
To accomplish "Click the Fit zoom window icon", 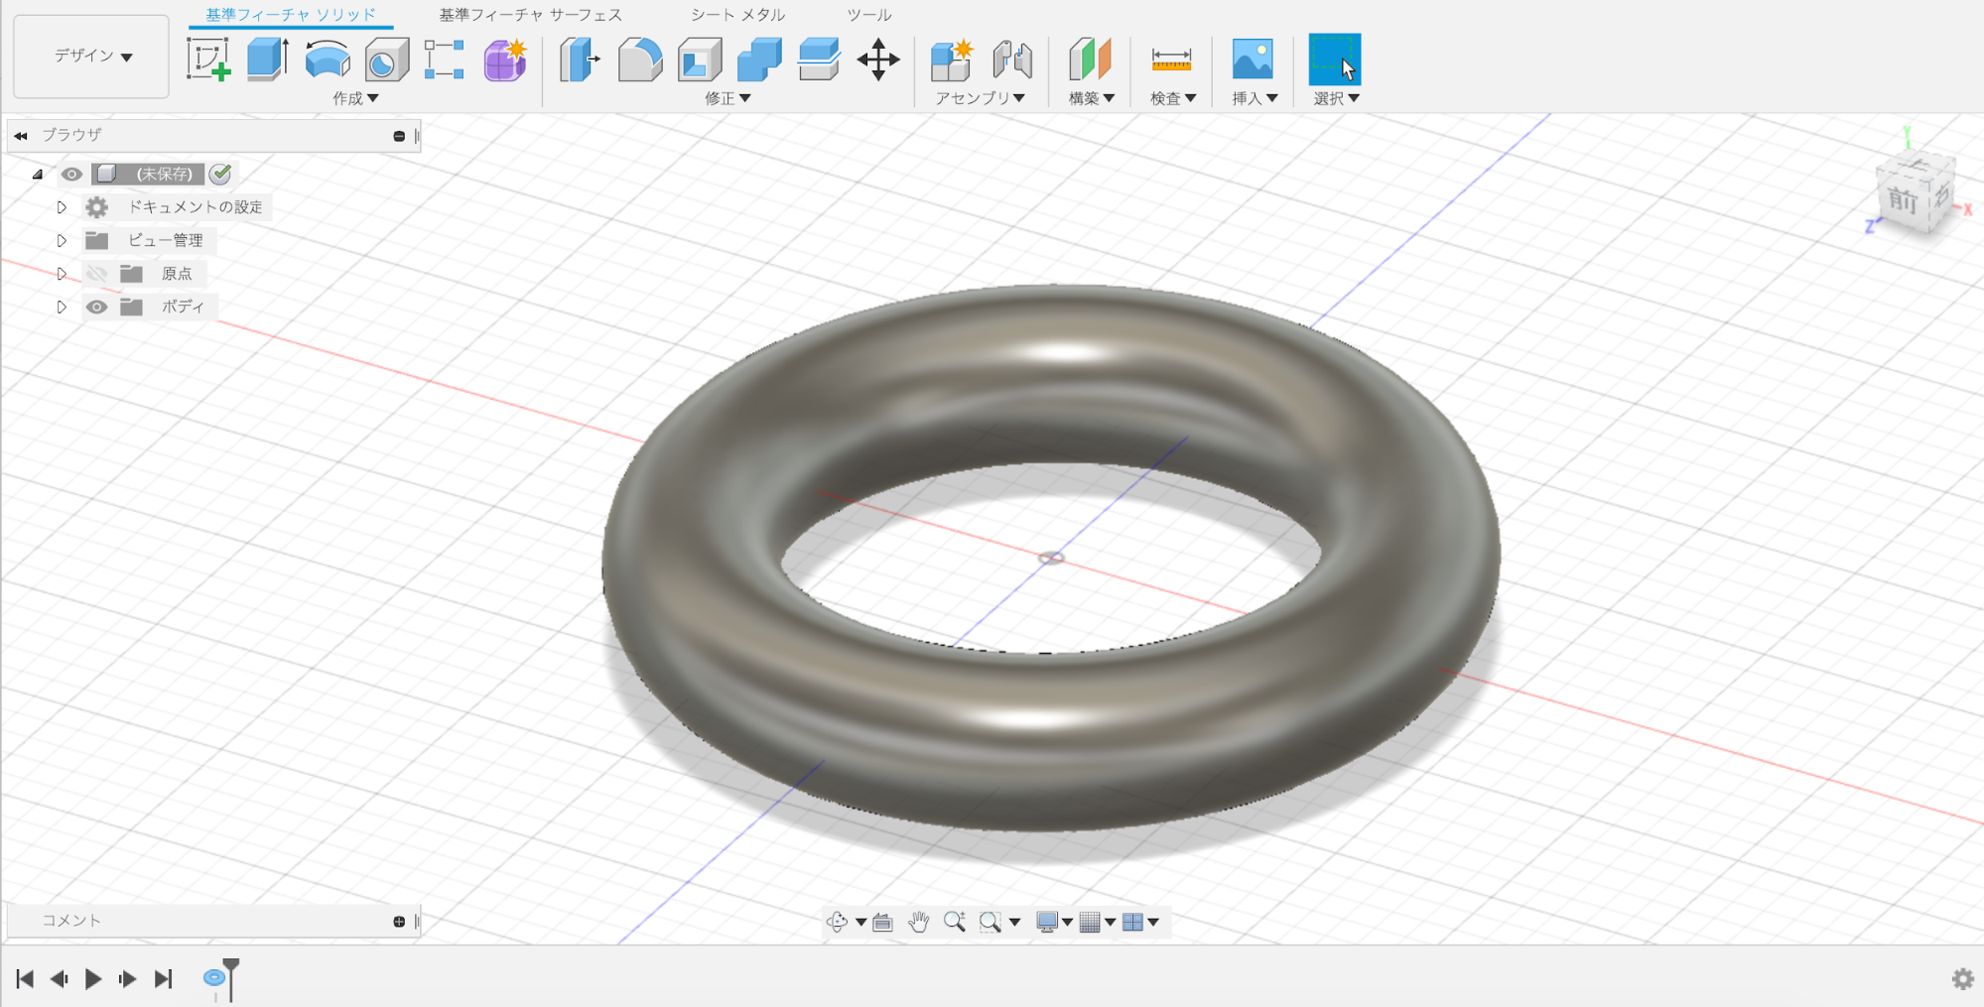I will (x=990, y=922).
